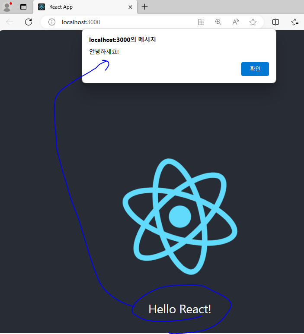Click the React favicon on the tab
Viewport: 304px width, 334px height.
click(42, 7)
